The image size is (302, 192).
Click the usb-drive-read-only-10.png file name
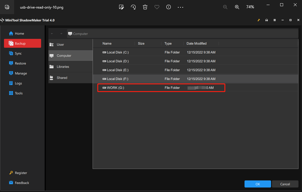point(42,7)
